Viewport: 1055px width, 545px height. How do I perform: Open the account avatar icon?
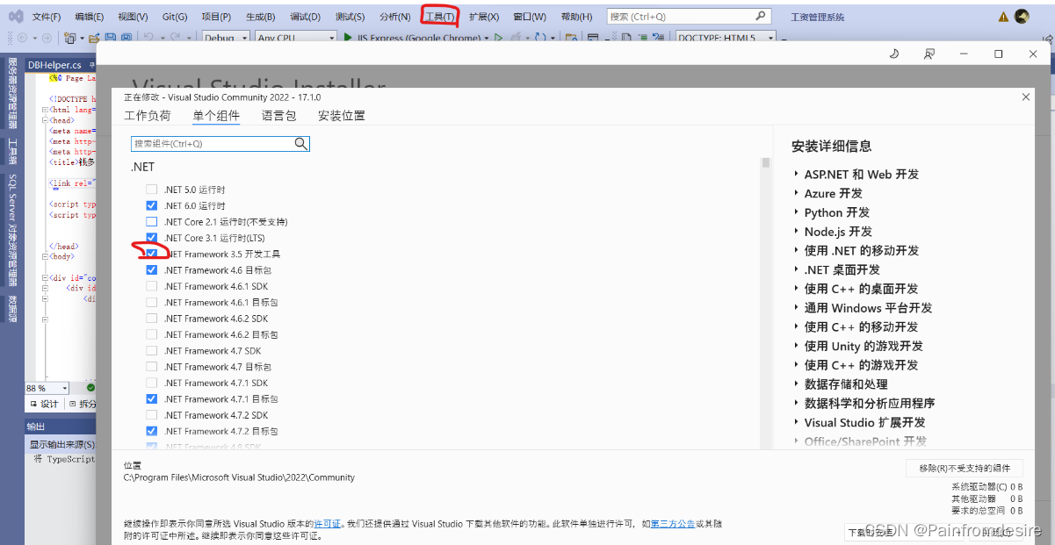click(x=1022, y=16)
